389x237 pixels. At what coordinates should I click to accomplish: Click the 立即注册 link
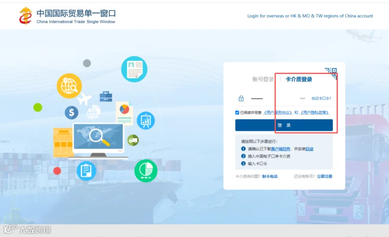coord(325,176)
